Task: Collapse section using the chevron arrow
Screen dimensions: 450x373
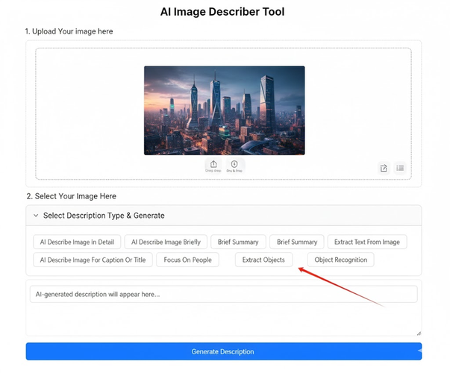Action: 35,216
